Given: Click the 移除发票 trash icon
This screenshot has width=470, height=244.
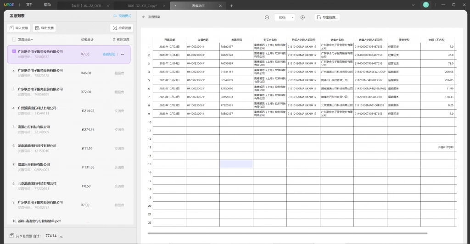Looking at the screenshot, I should pyautogui.click(x=114, y=39).
